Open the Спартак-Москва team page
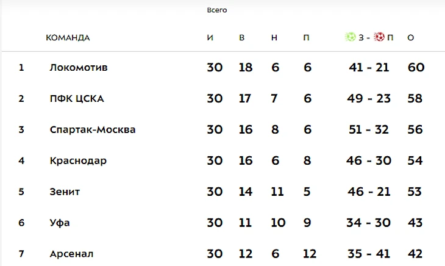Viewport: 445px width, 266px height. coord(93,129)
